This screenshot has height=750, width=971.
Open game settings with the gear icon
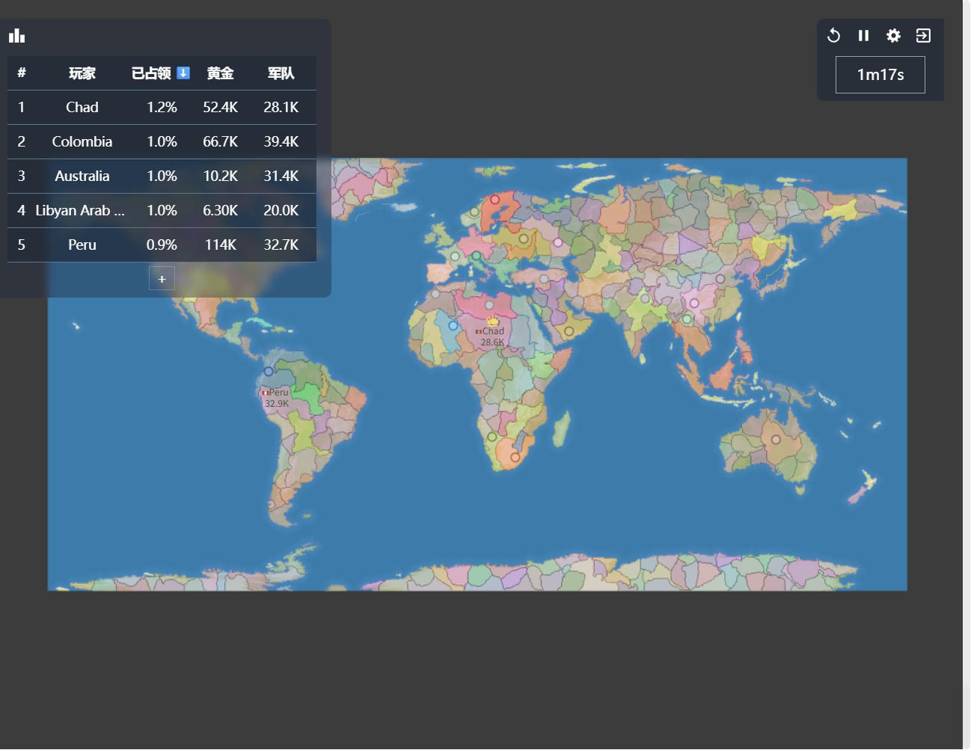[893, 35]
